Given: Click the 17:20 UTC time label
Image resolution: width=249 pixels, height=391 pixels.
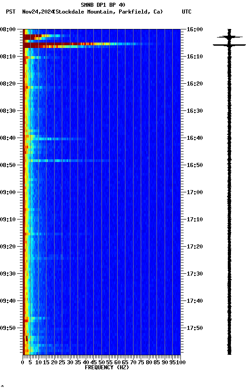Looking at the screenshot, I should (195, 247).
